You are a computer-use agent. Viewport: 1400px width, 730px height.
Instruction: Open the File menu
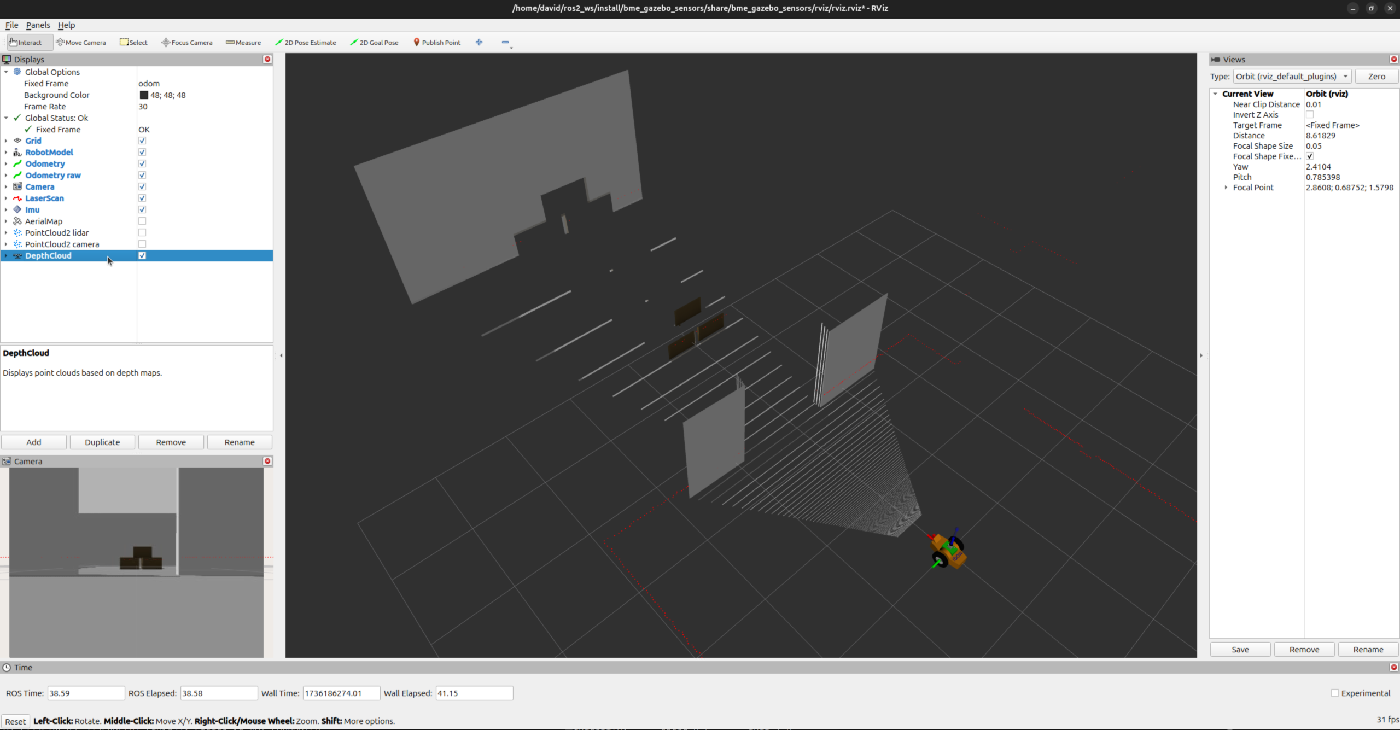click(x=11, y=25)
